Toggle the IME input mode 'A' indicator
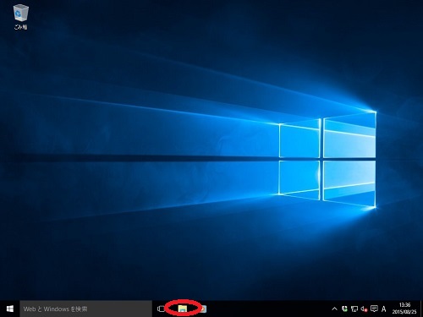The height and width of the screenshot is (317, 423). pos(383,309)
